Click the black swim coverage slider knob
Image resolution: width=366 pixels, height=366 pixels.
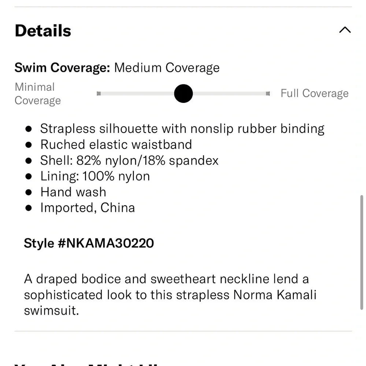(x=183, y=94)
